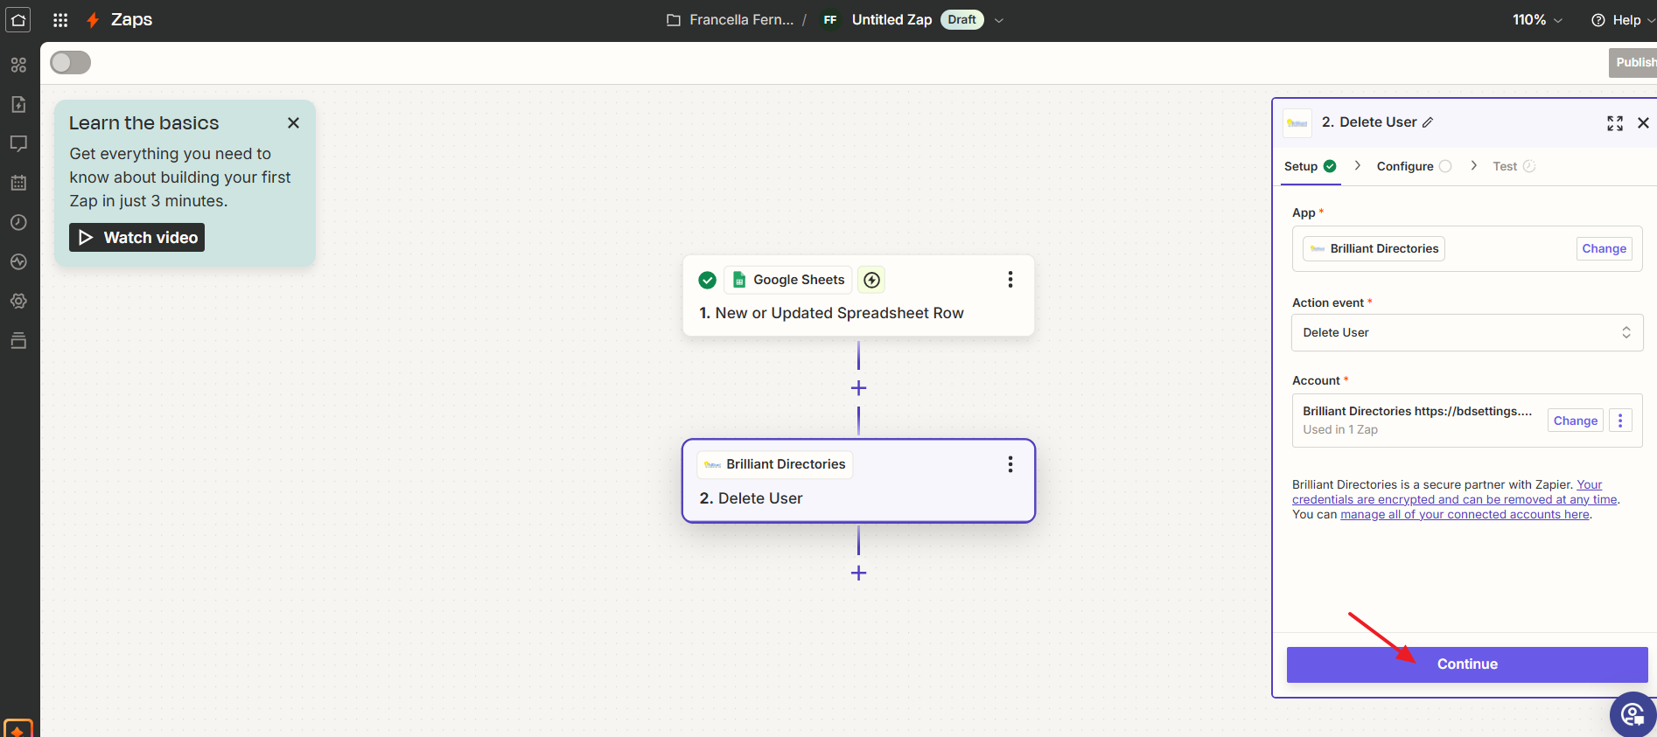Open the sidebar activity status icon
The image size is (1657, 737).
click(18, 261)
